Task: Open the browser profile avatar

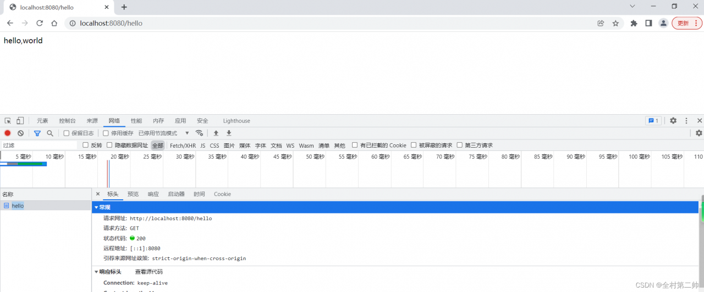Action: pyautogui.click(x=664, y=23)
